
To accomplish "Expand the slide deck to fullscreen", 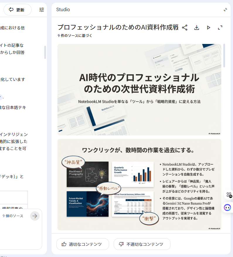I will click(x=220, y=28).
